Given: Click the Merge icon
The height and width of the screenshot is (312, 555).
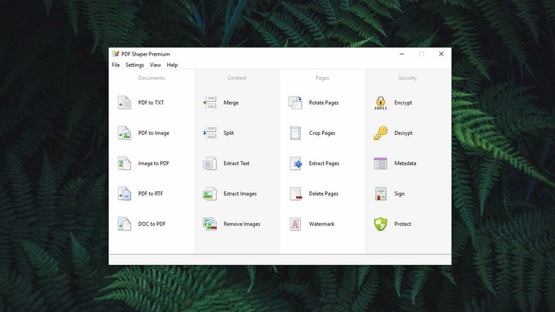Looking at the screenshot, I should [210, 102].
